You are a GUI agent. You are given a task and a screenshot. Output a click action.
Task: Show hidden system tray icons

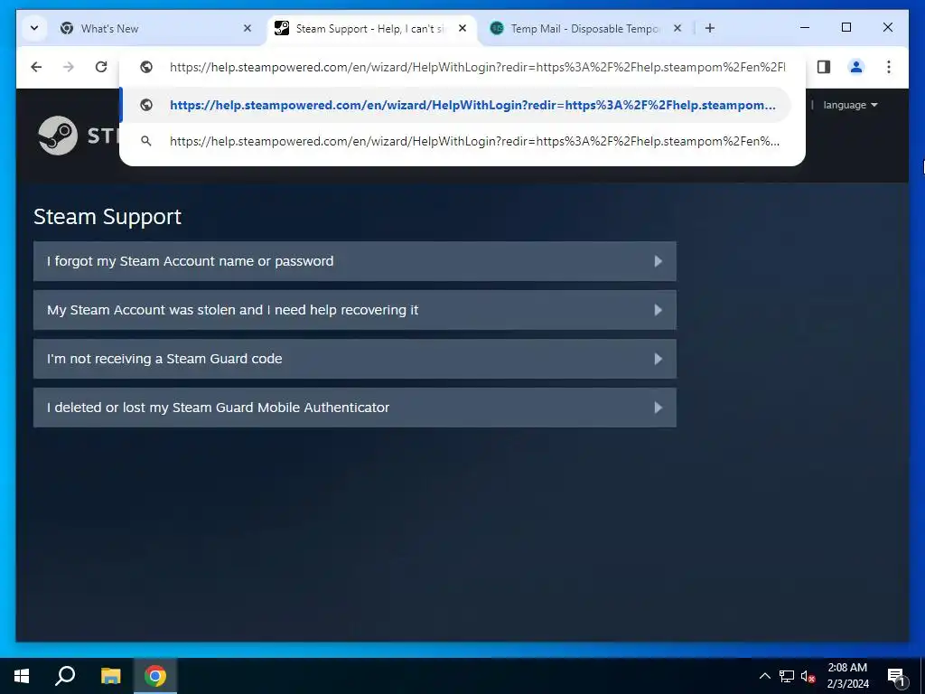[764, 676]
